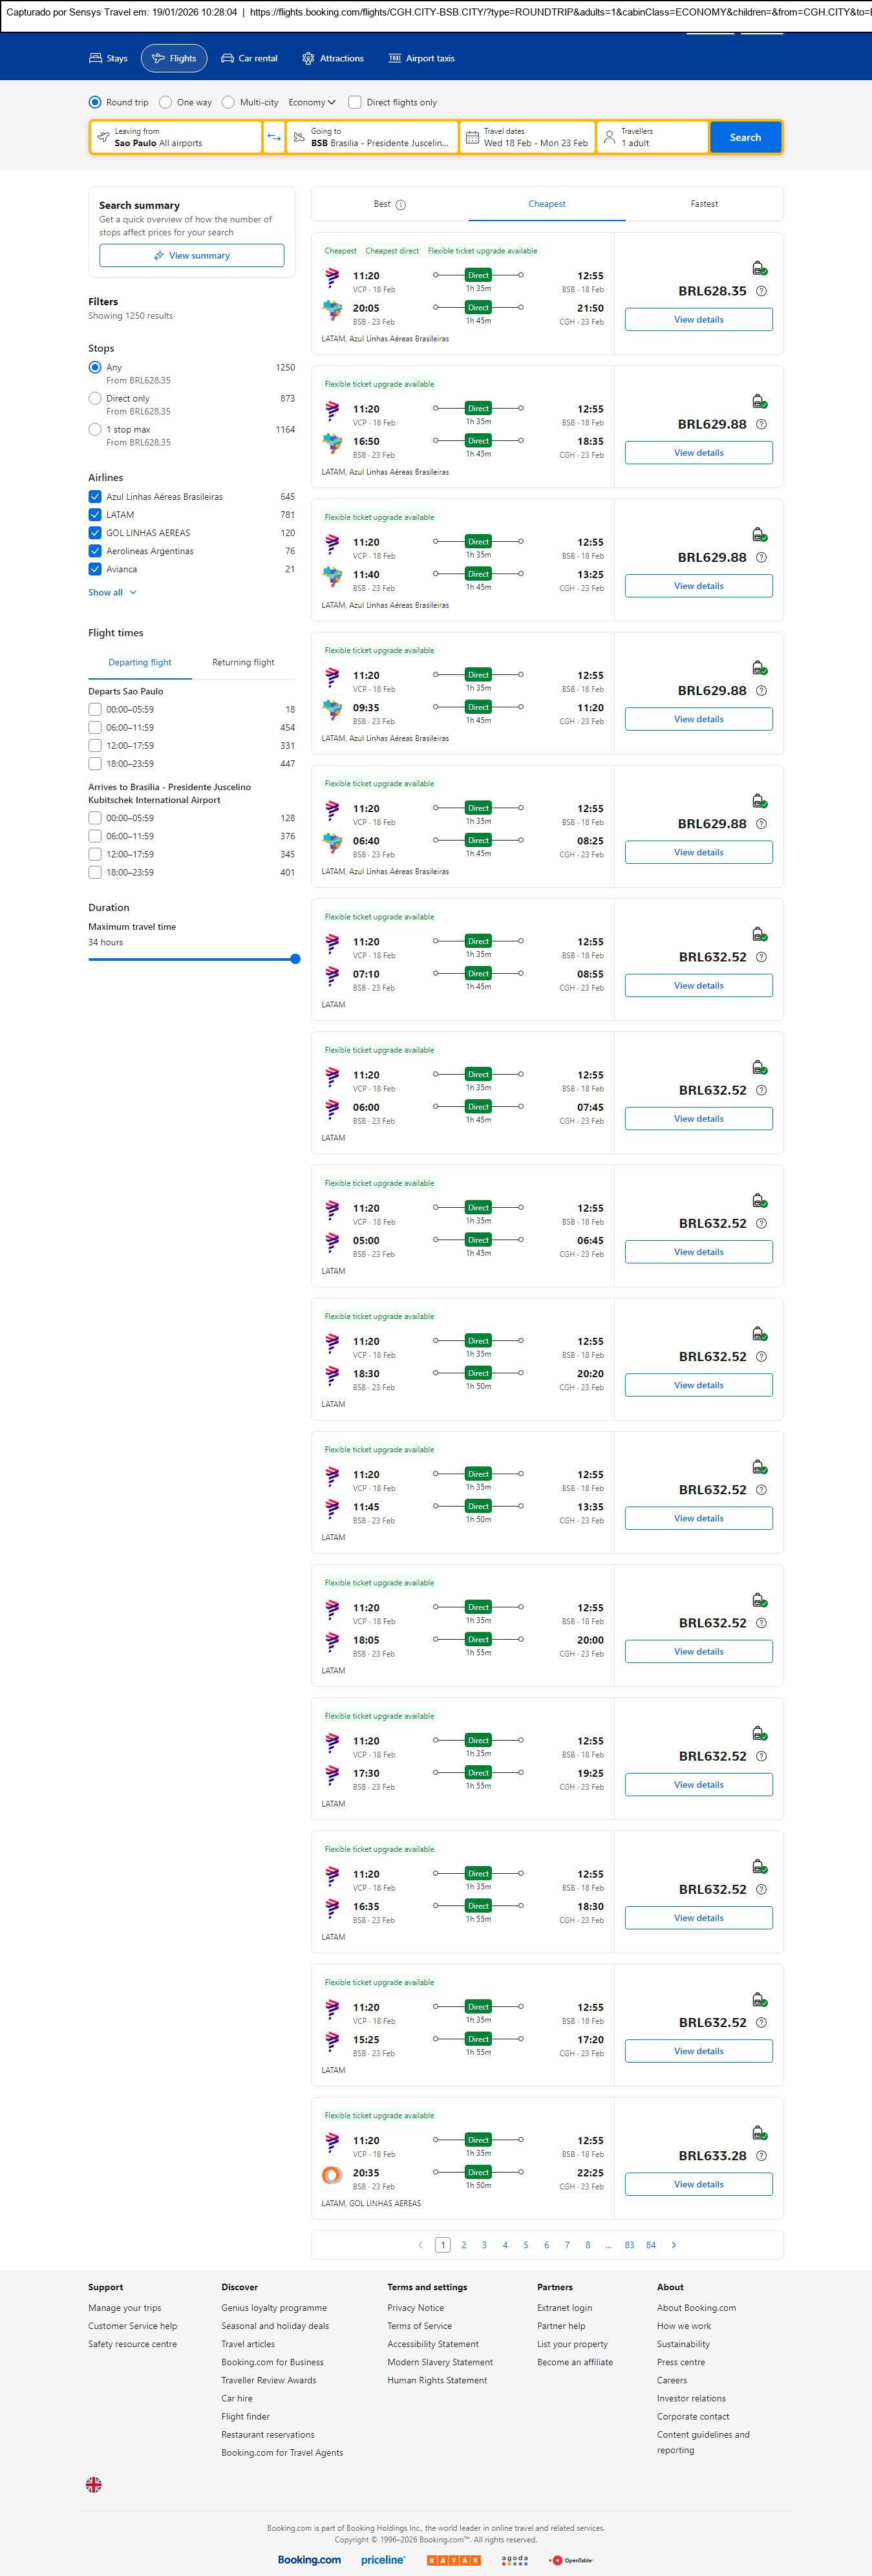This screenshot has width=872, height=2576.
Task: Click the swap origin and destination arrows icon
Action: [x=273, y=137]
